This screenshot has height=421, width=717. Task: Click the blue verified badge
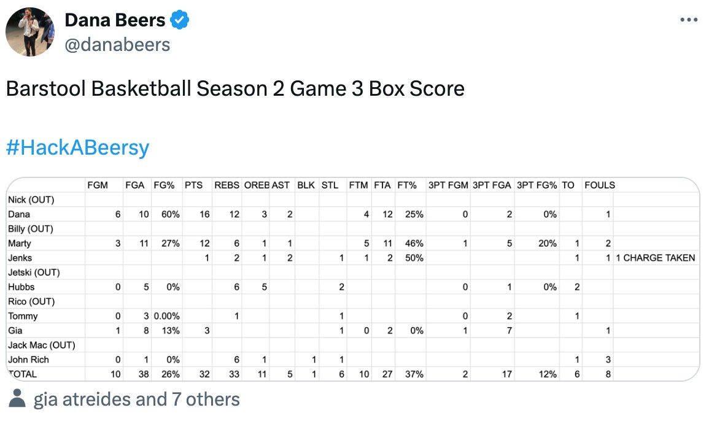coord(180,20)
